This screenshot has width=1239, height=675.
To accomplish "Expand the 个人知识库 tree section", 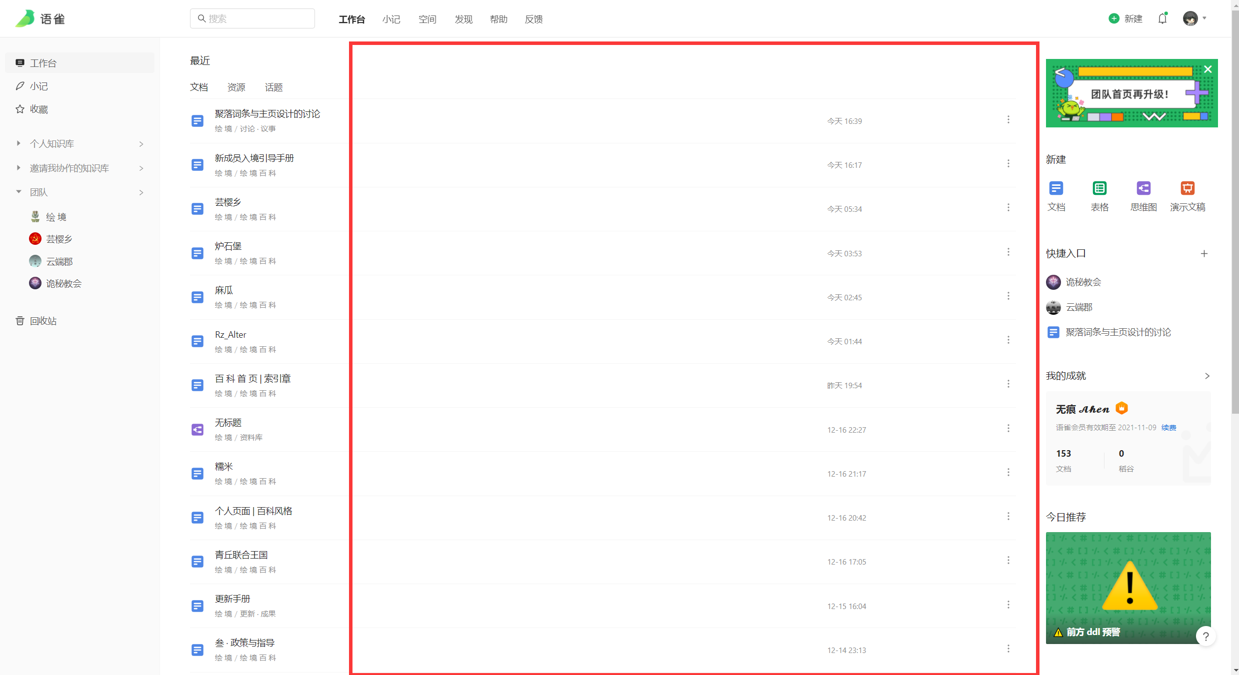I will (x=18, y=143).
